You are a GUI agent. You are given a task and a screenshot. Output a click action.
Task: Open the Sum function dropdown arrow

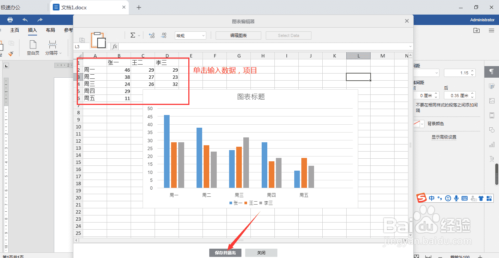(x=139, y=35)
